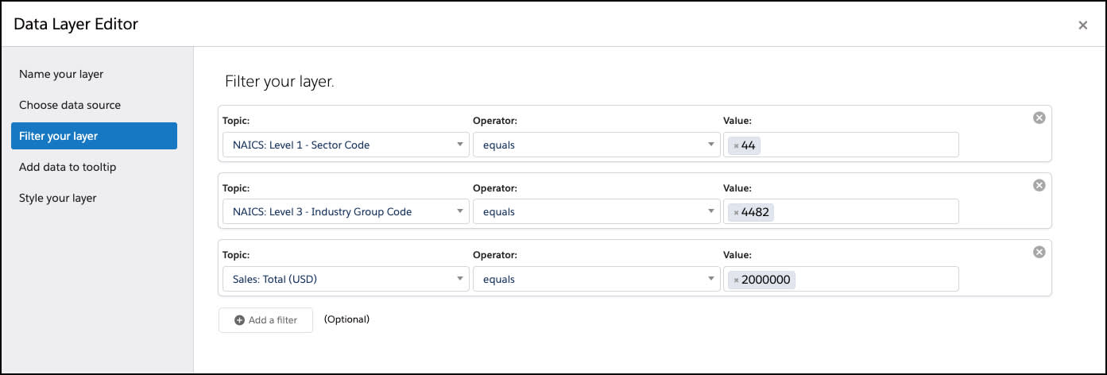1107x375 pixels.
Task: Remove the 4482 value tag
Action: (x=736, y=212)
